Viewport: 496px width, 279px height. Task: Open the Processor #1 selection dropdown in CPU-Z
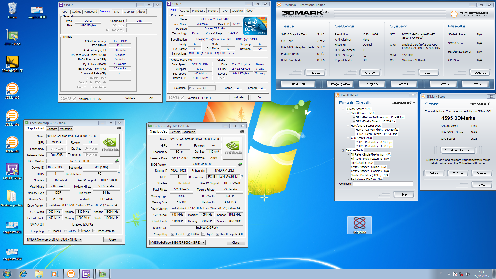[202, 88]
